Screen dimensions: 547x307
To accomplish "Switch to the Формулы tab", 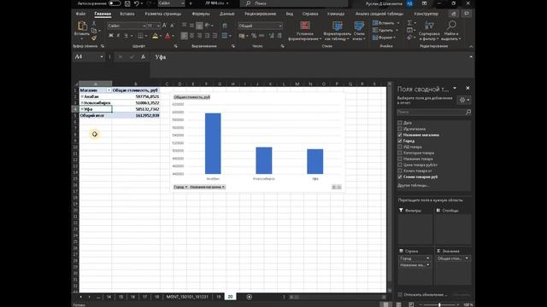I will 201,14.
